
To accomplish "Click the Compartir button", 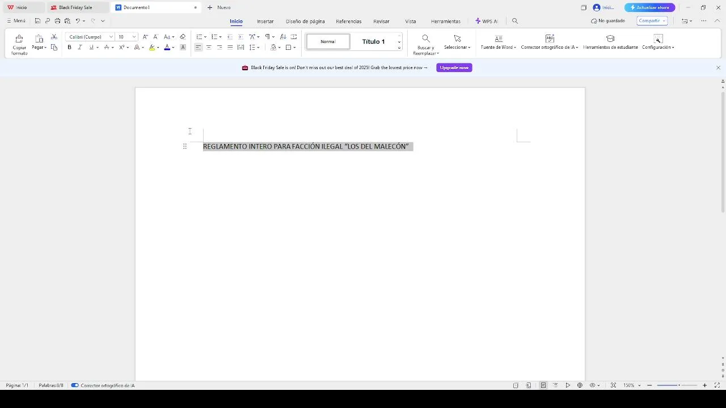I will 652,21.
